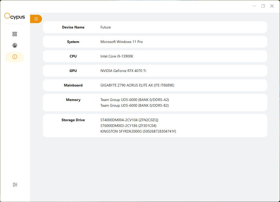Click the DDR5-B2 memory module line
Image resolution: width=280 pixels, height=202 pixels.
tap(135, 105)
